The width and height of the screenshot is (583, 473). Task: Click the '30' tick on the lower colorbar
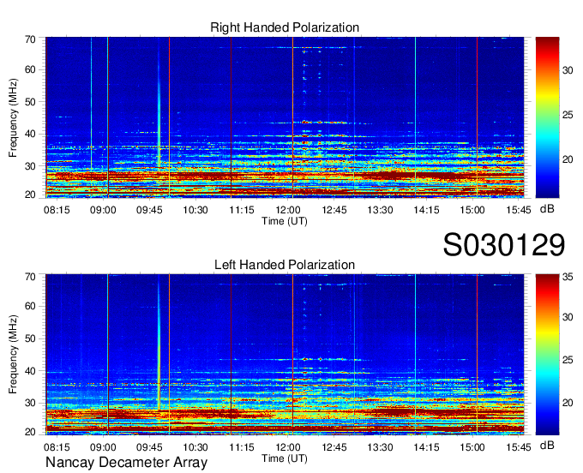568,317
